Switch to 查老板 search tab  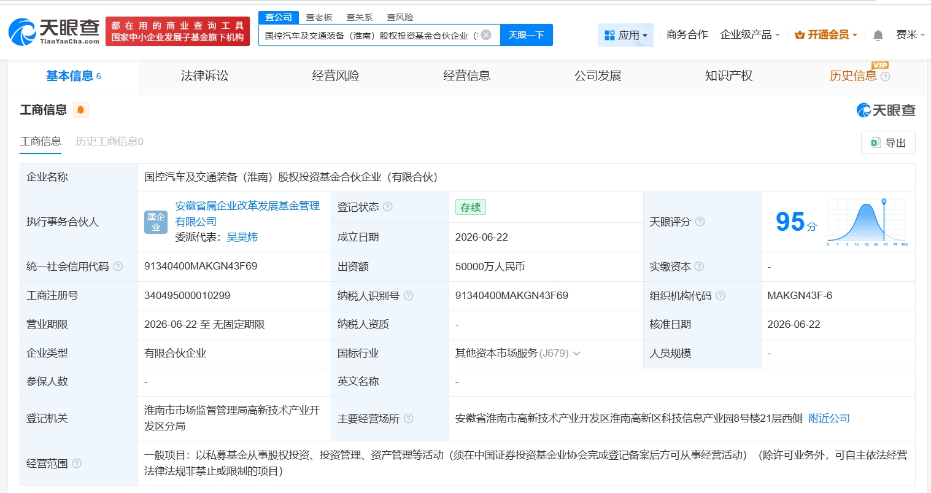pyautogui.click(x=319, y=17)
